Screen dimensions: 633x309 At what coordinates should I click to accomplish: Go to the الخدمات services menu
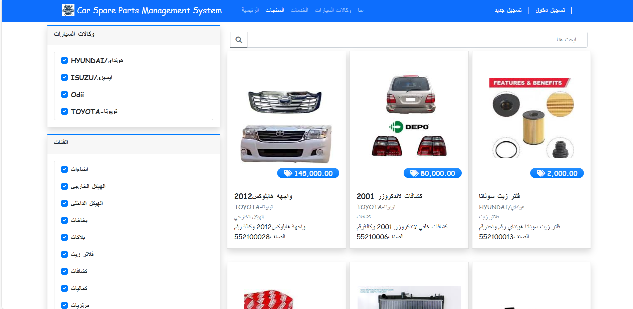tap(299, 10)
